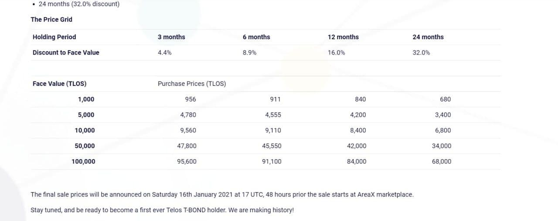
Task: Select the 956 purchase price cell
Action: point(191,99)
